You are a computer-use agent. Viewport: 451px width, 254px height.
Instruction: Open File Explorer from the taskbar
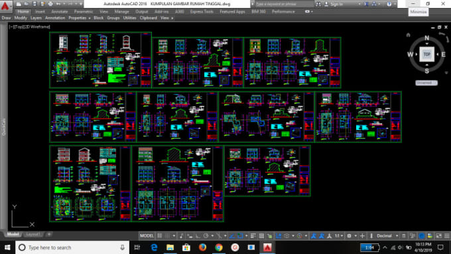(170, 247)
